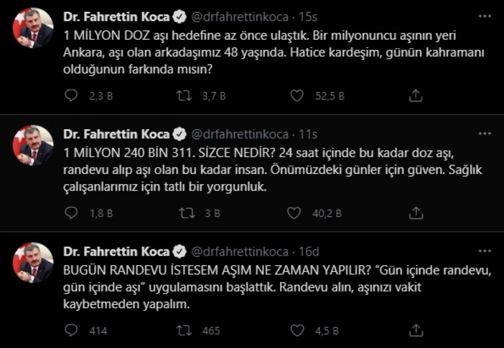
Task: Open more options on first tweet
Action: 483,17
